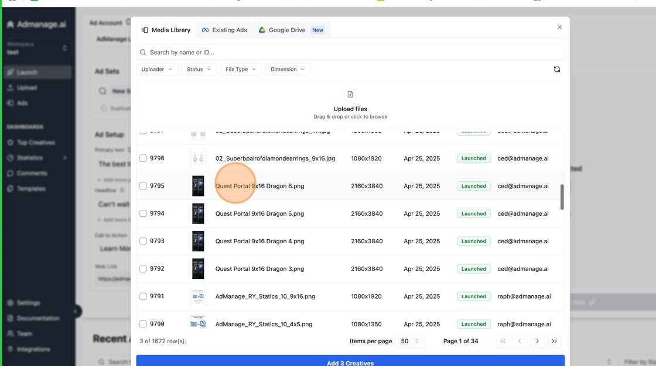The image size is (656, 366).
Task: Click Launched badge in row 9795
Action: [474, 186]
